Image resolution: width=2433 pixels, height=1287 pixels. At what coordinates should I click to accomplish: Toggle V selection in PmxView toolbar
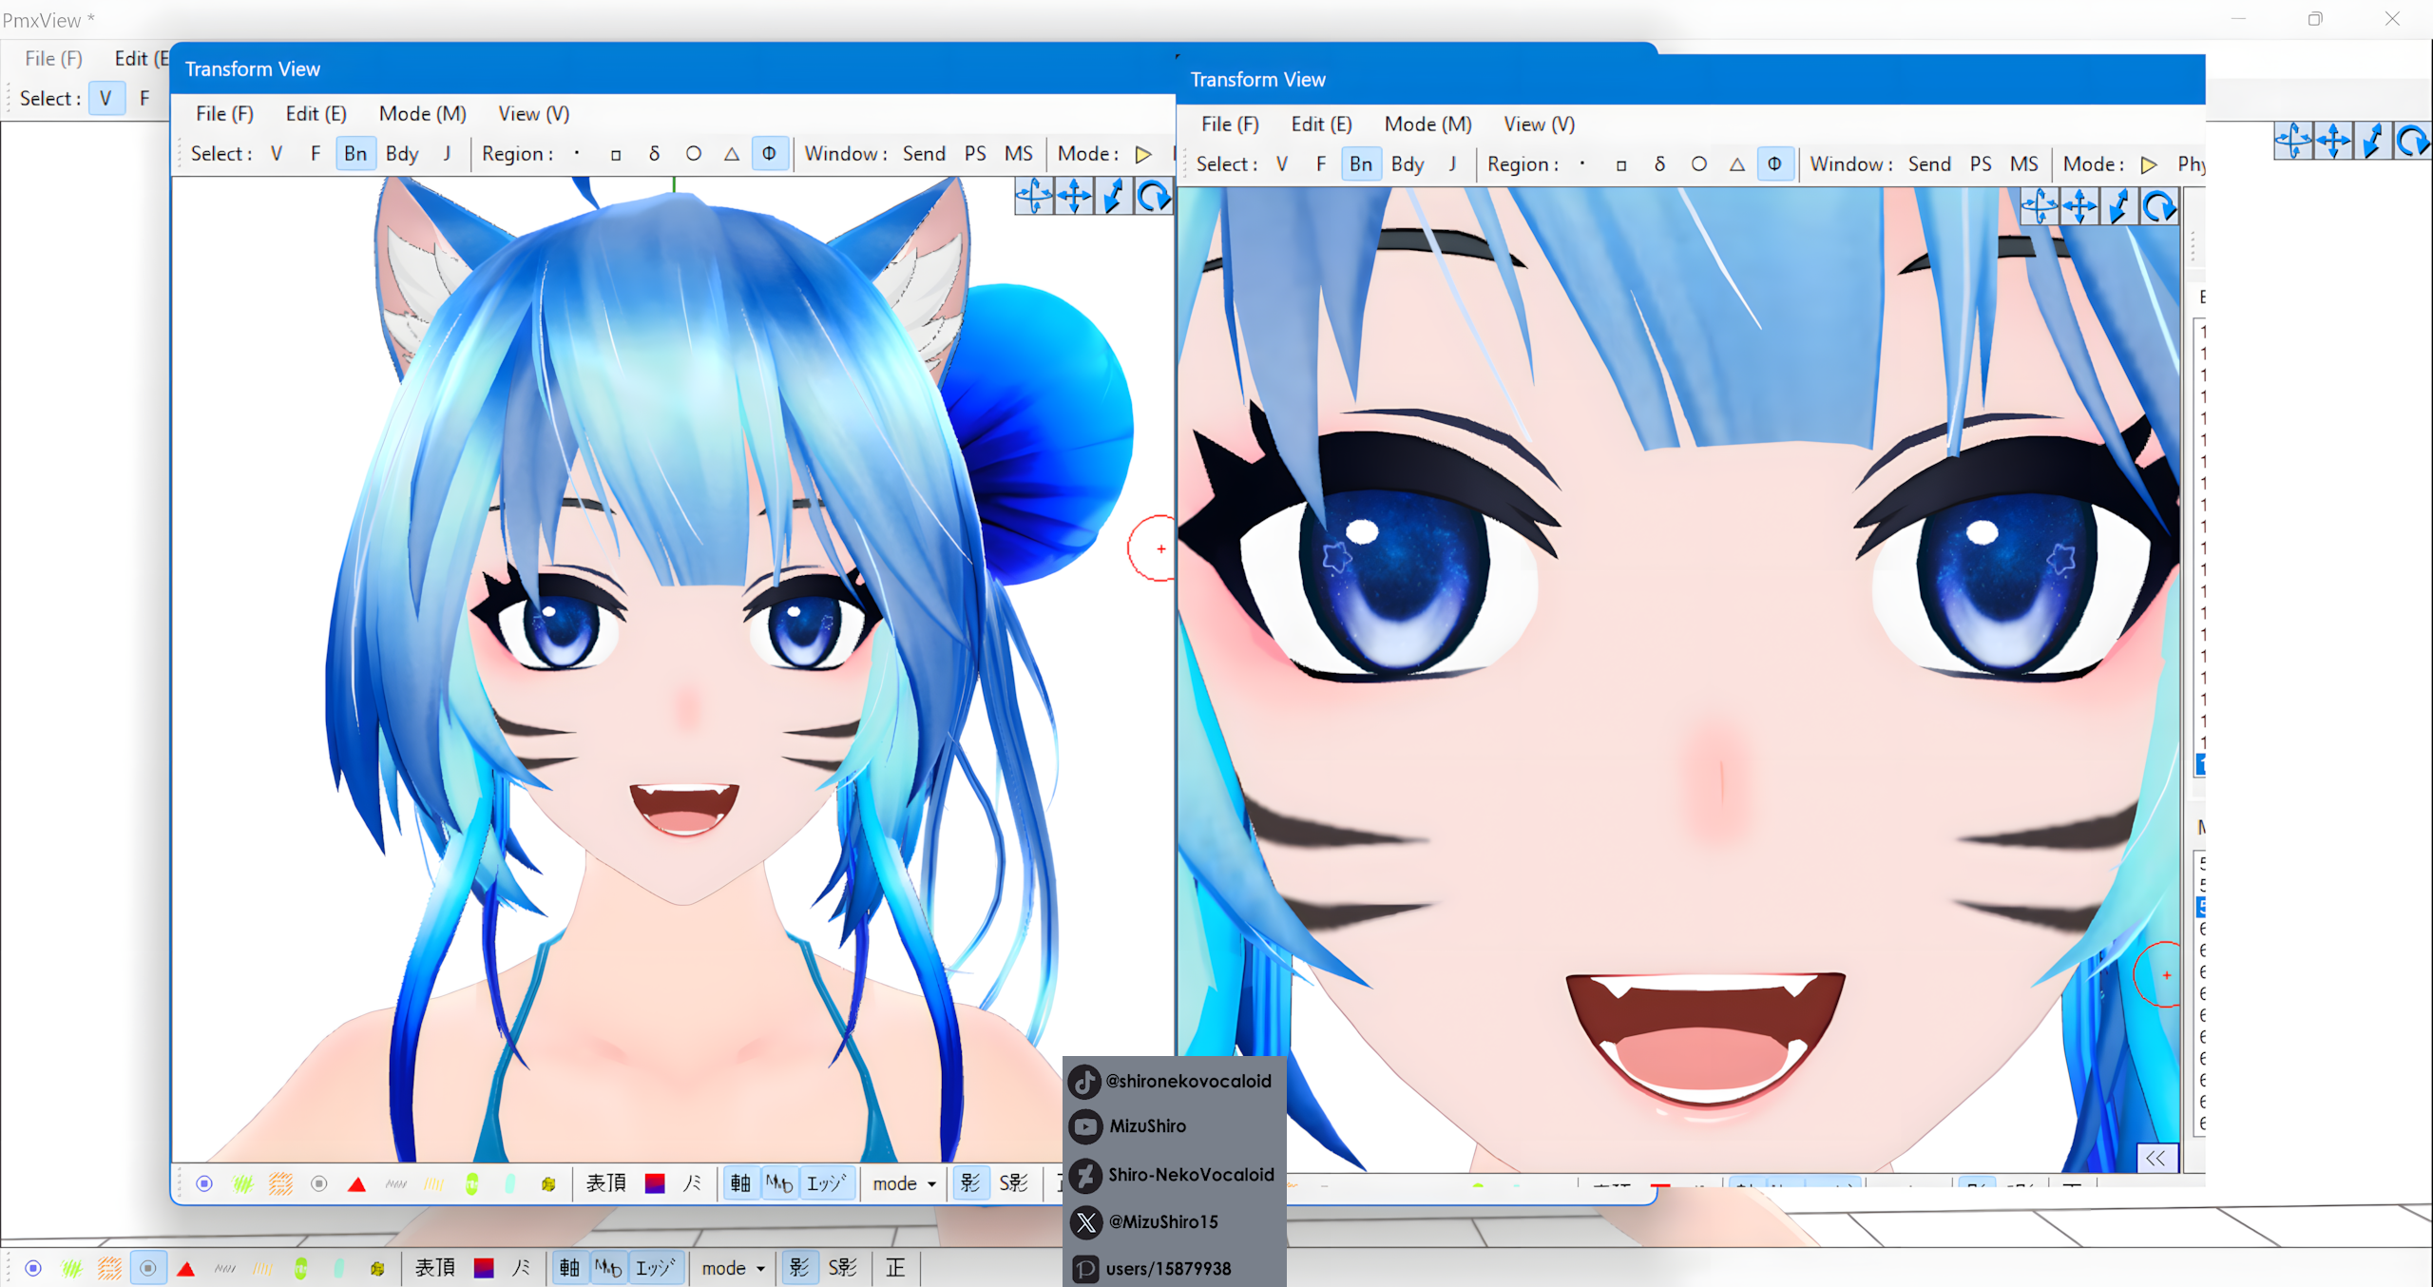coord(105,99)
